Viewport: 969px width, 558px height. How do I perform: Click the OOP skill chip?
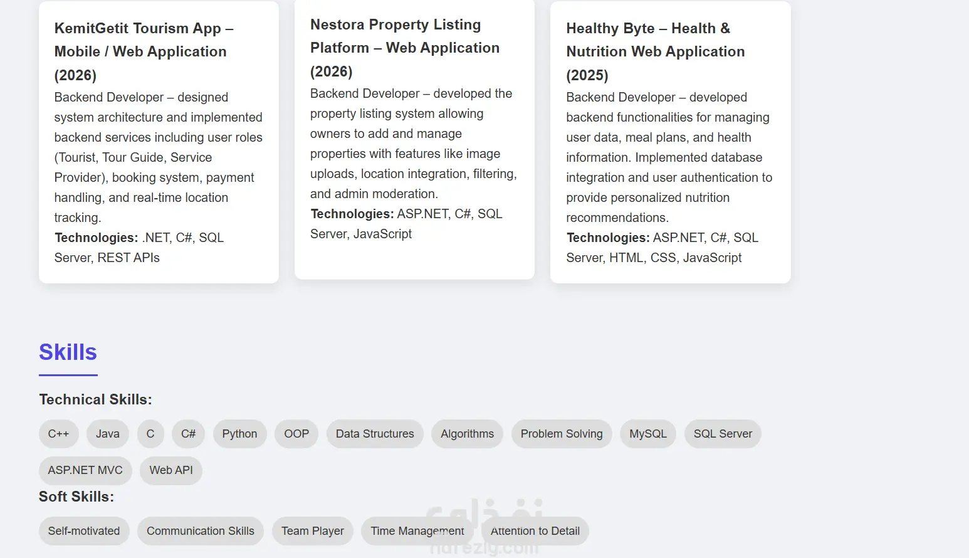pos(296,434)
